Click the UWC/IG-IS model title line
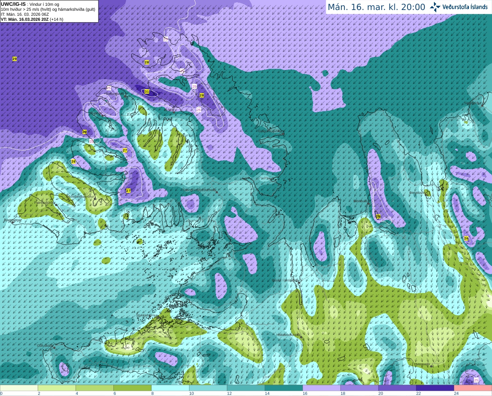Viewport: 492px width, 396px height. (30, 4)
